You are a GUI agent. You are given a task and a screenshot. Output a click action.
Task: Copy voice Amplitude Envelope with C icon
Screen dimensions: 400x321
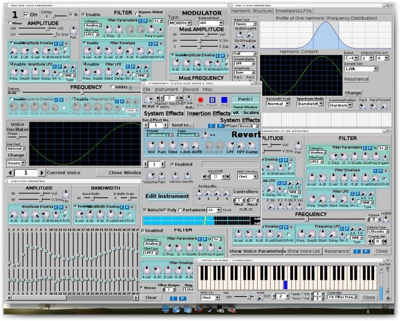56,44
